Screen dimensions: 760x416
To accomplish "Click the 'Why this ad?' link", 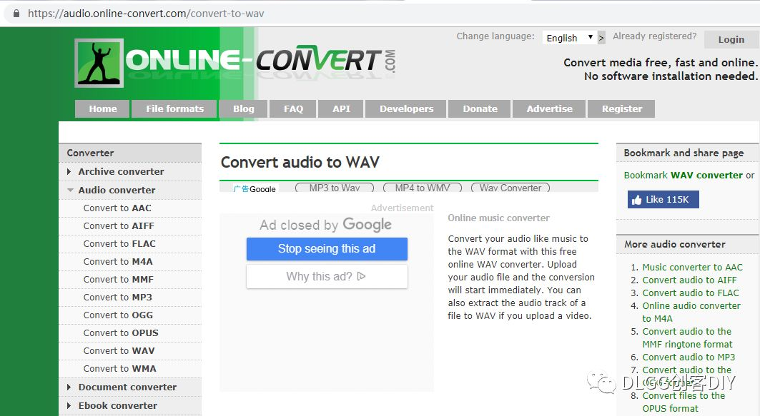I will click(321, 276).
